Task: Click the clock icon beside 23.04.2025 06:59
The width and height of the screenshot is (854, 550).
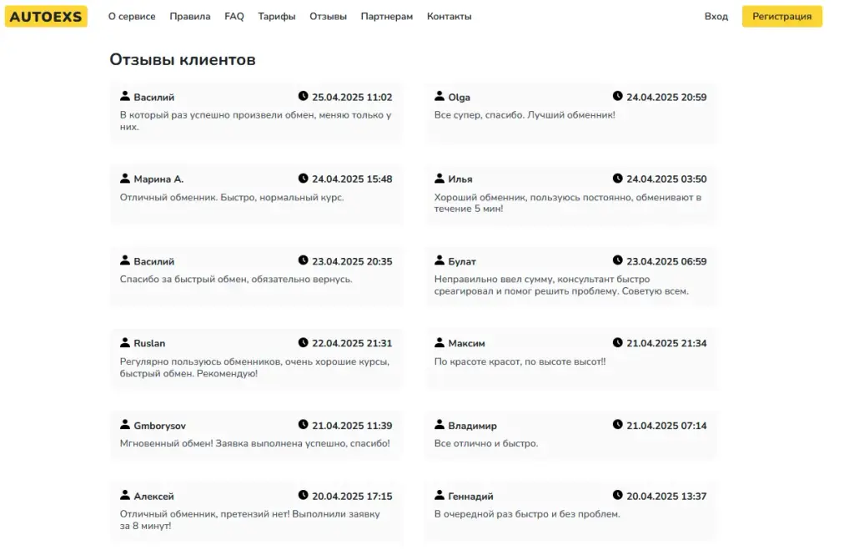Action: [618, 260]
